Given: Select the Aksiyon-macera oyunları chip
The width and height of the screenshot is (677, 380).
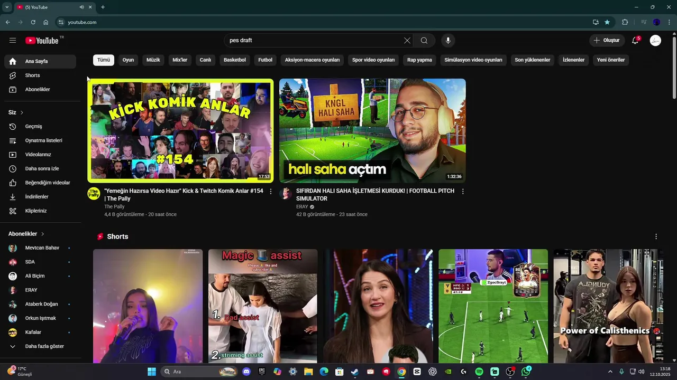Looking at the screenshot, I should (x=312, y=60).
